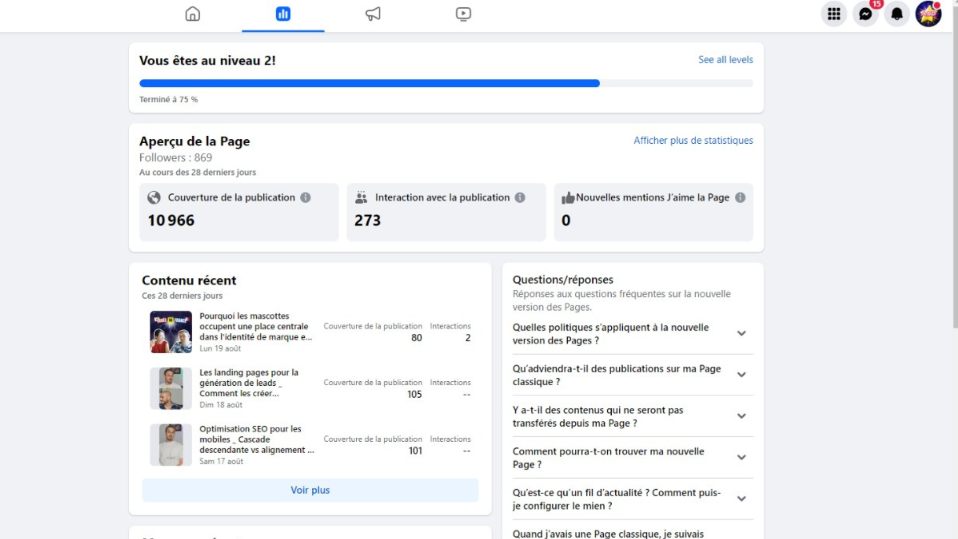Open the Facebook apps grid menu
This screenshot has height=539, width=958.
pos(834,14)
